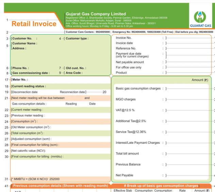Screen dimensions: 215x192
Task: Click the 'Payment due date' label
Action: click(129, 54)
